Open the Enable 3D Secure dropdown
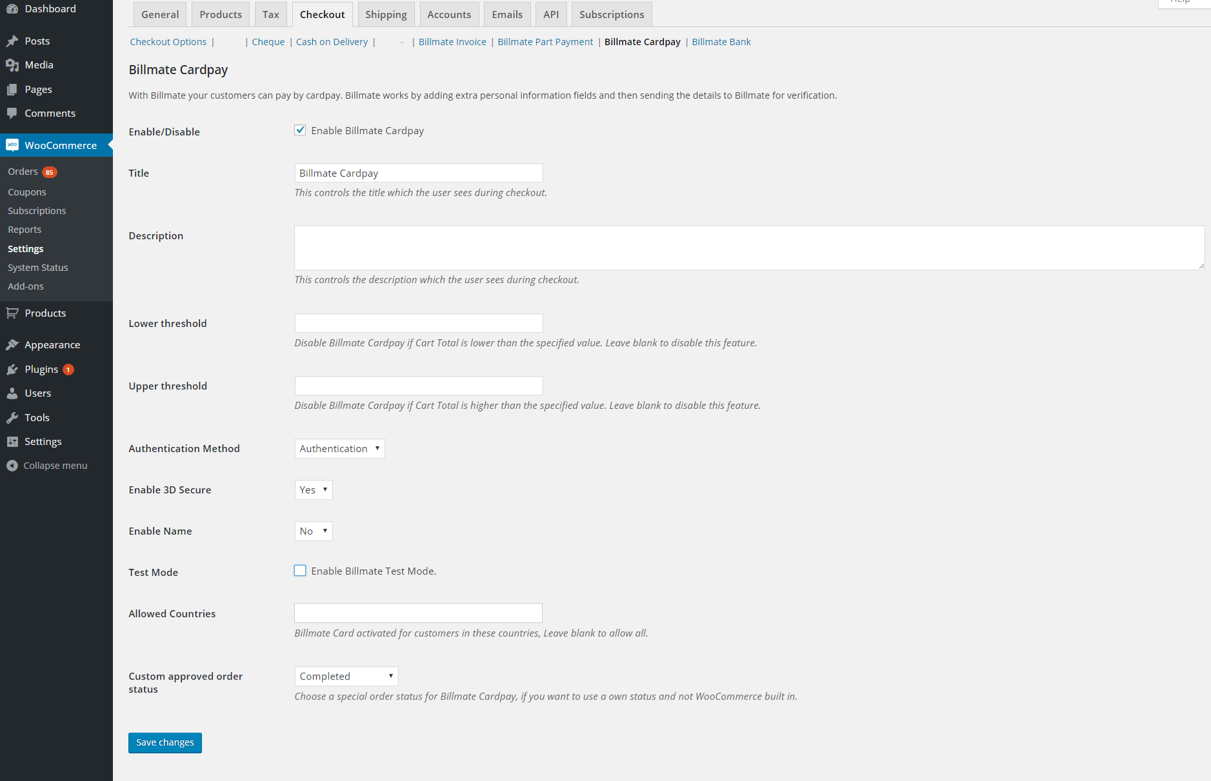The width and height of the screenshot is (1211, 781). tap(314, 490)
